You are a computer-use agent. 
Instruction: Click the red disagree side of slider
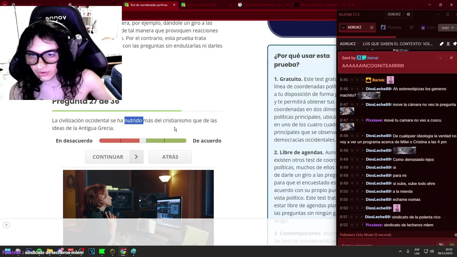119,141
